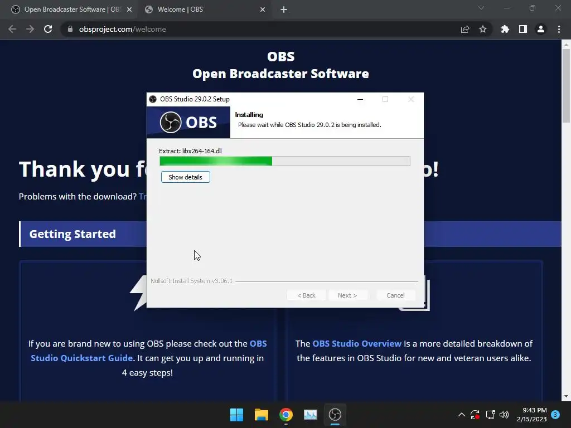
Task: Switch to the Open Broadcaster Software tab
Action: [x=72, y=9]
